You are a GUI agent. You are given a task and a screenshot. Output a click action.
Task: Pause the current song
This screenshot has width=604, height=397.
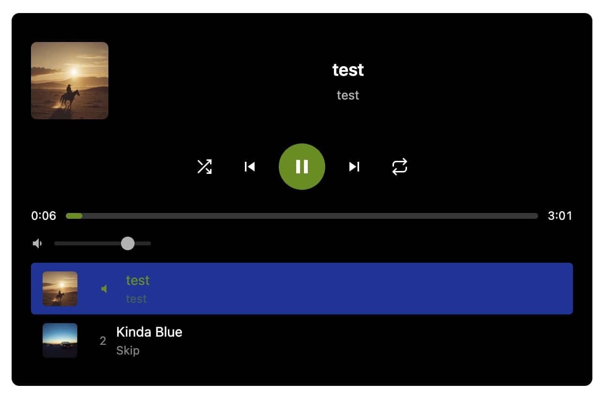coord(302,167)
